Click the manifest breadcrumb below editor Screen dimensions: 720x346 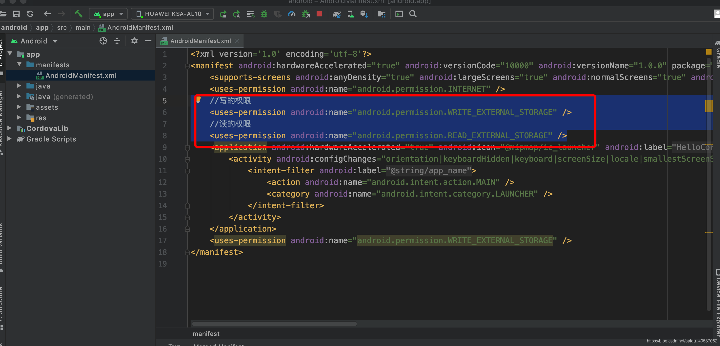pos(206,334)
